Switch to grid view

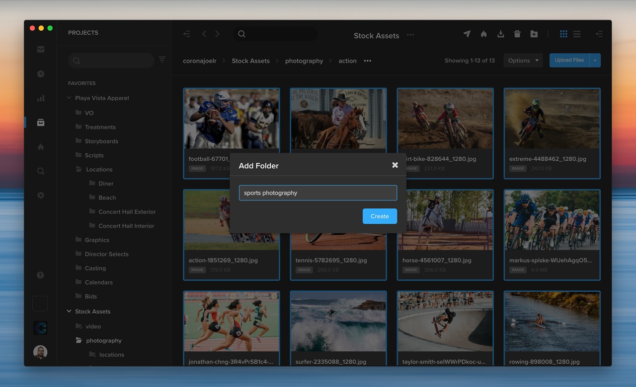click(x=563, y=34)
